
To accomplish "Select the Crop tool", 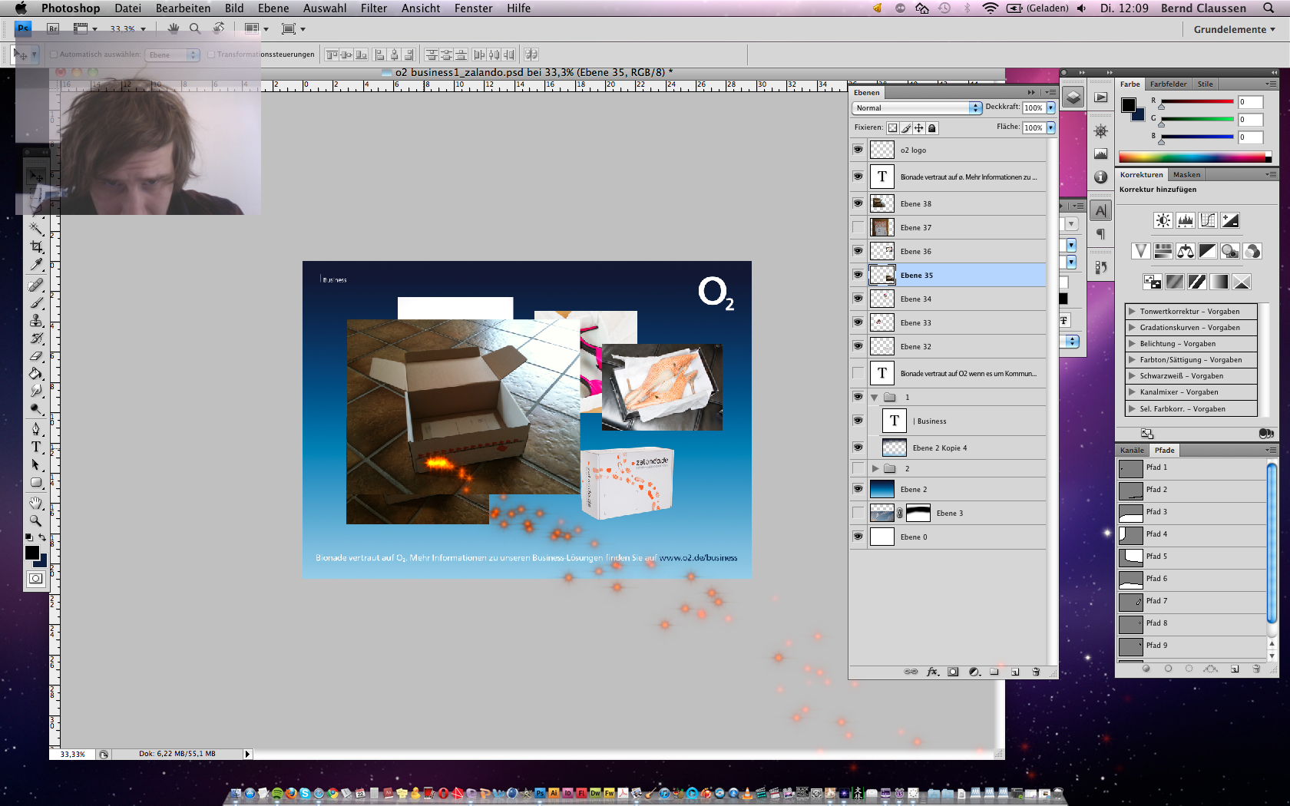I will (36, 246).
